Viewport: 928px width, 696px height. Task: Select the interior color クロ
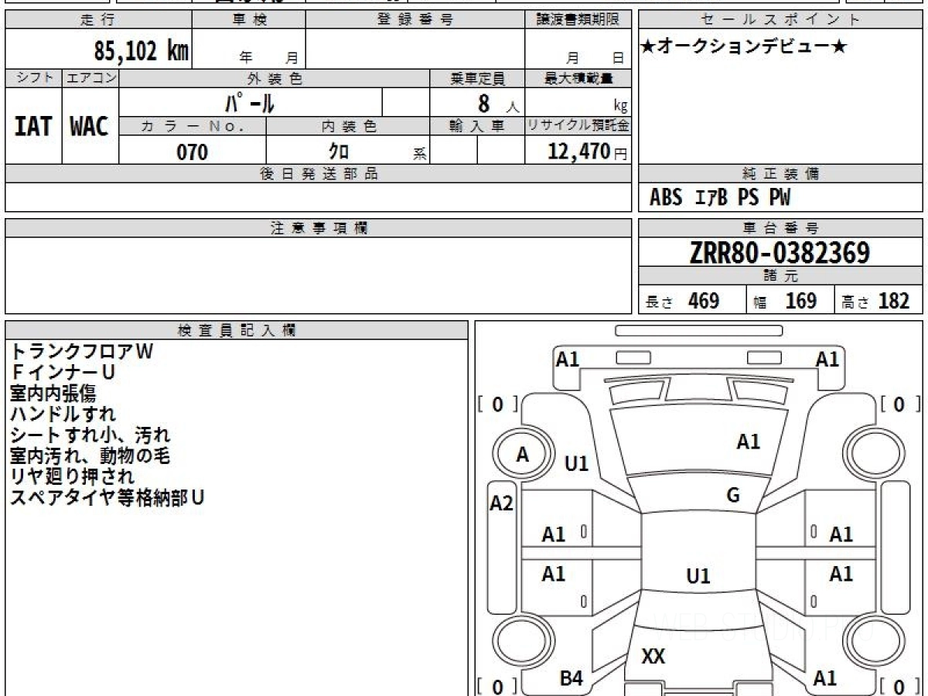339,152
